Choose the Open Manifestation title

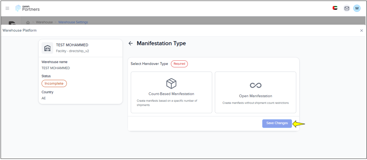255,96
